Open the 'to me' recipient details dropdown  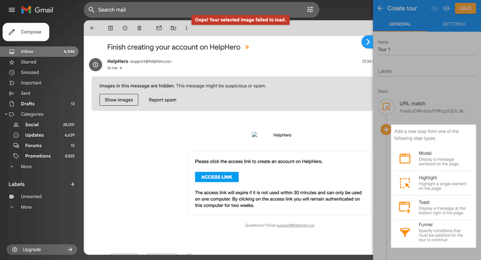120,68
